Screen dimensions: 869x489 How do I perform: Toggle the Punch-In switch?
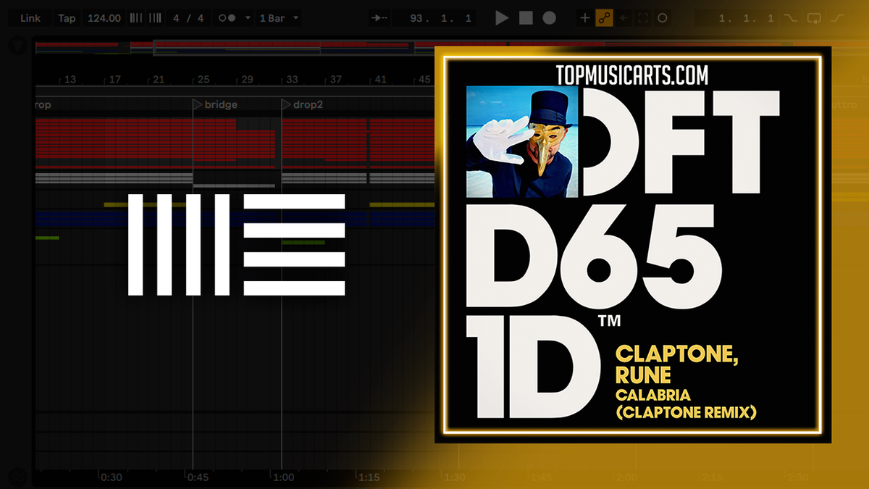tap(792, 17)
